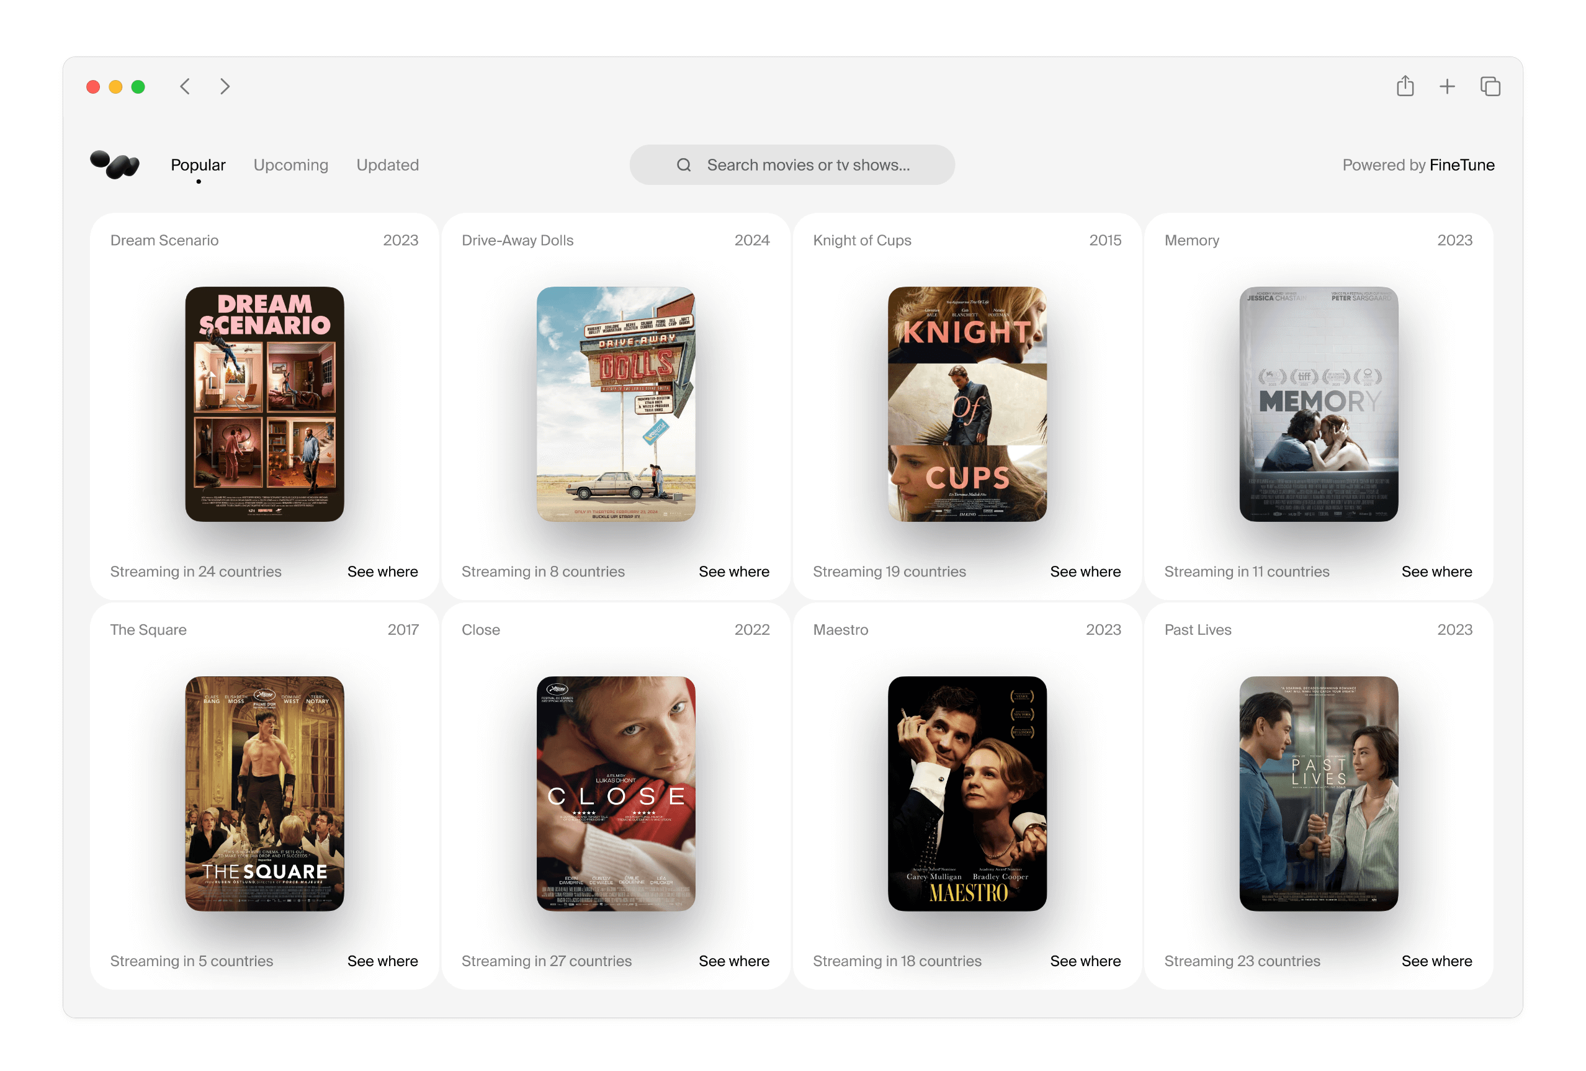Click See where for Past Lives
Viewport: 1586px width, 1071px height.
click(1436, 961)
